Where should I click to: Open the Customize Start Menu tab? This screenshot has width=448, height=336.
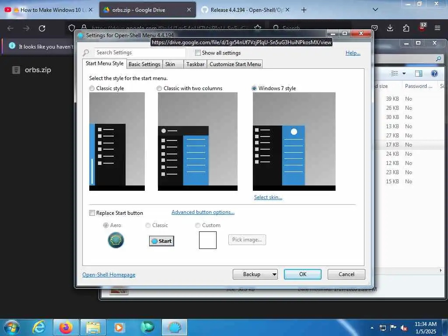[x=235, y=64]
